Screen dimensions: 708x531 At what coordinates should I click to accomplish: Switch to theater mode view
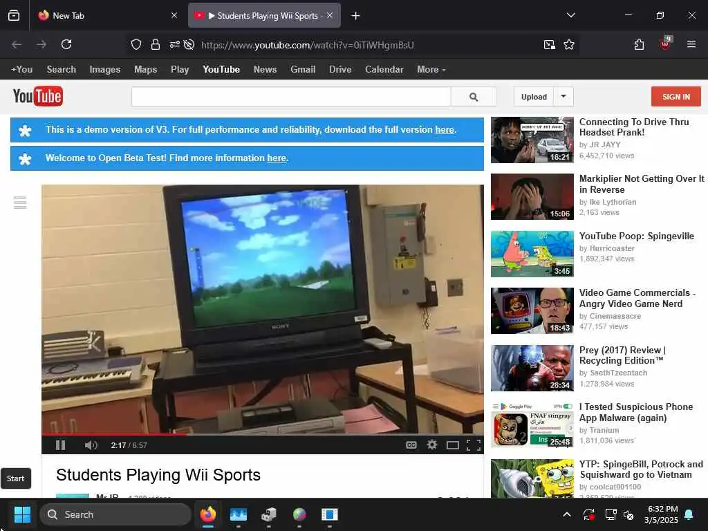pos(452,446)
